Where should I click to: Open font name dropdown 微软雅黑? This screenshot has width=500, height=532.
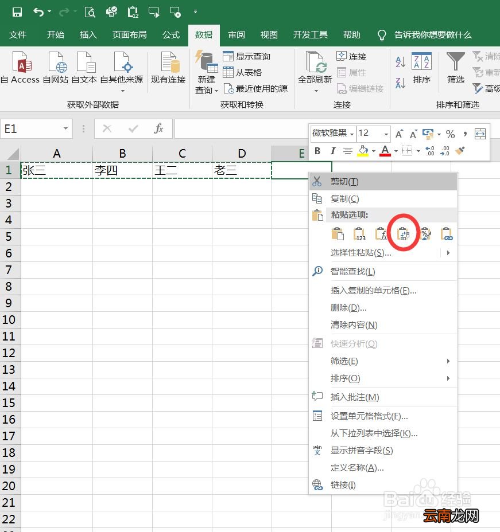click(352, 134)
